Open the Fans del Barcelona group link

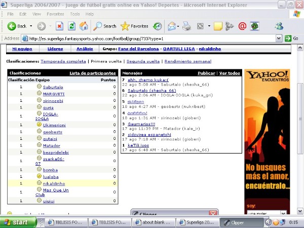point(138,49)
